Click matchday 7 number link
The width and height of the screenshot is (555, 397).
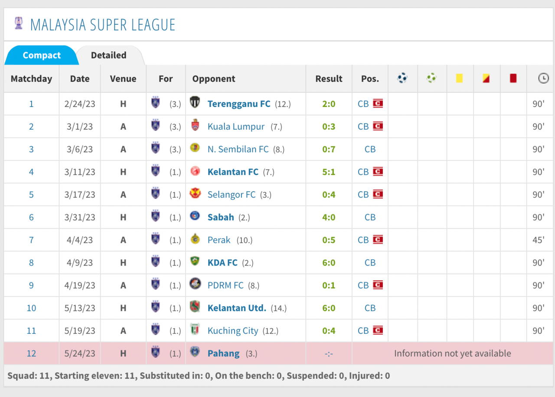pos(31,240)
